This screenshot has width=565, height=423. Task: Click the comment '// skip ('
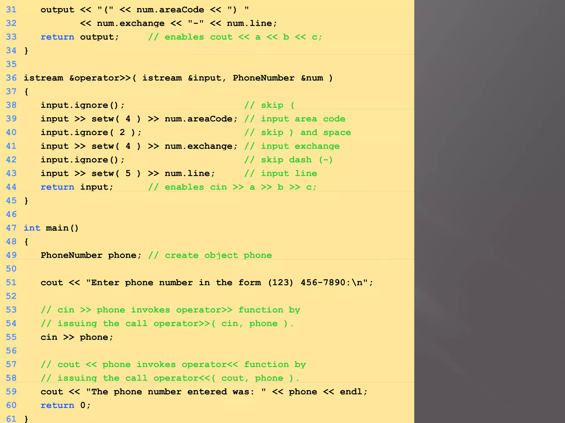(x=270, y=105)
